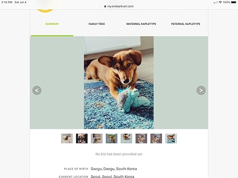
Task: Select the seventh photo thumbnail
Action: click(156, 138)
